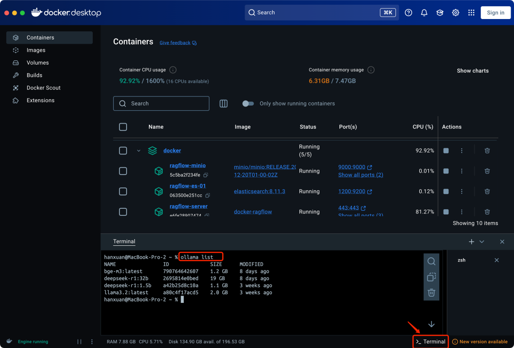This screenshot has height=348, width=514.
Task: Open more actions for ragflow-server
Action: [x=462, y=212]
